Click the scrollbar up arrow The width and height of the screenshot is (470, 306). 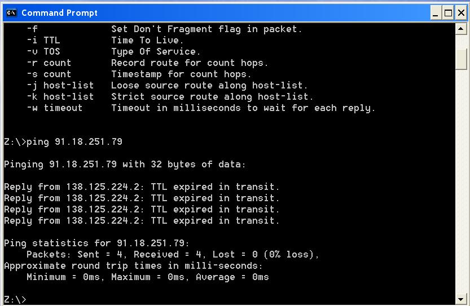click(x=461, y=29)
